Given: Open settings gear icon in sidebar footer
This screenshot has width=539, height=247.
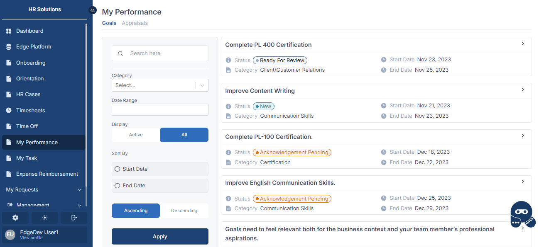Looking at the screenshot, I should click(x=15, y=218).
